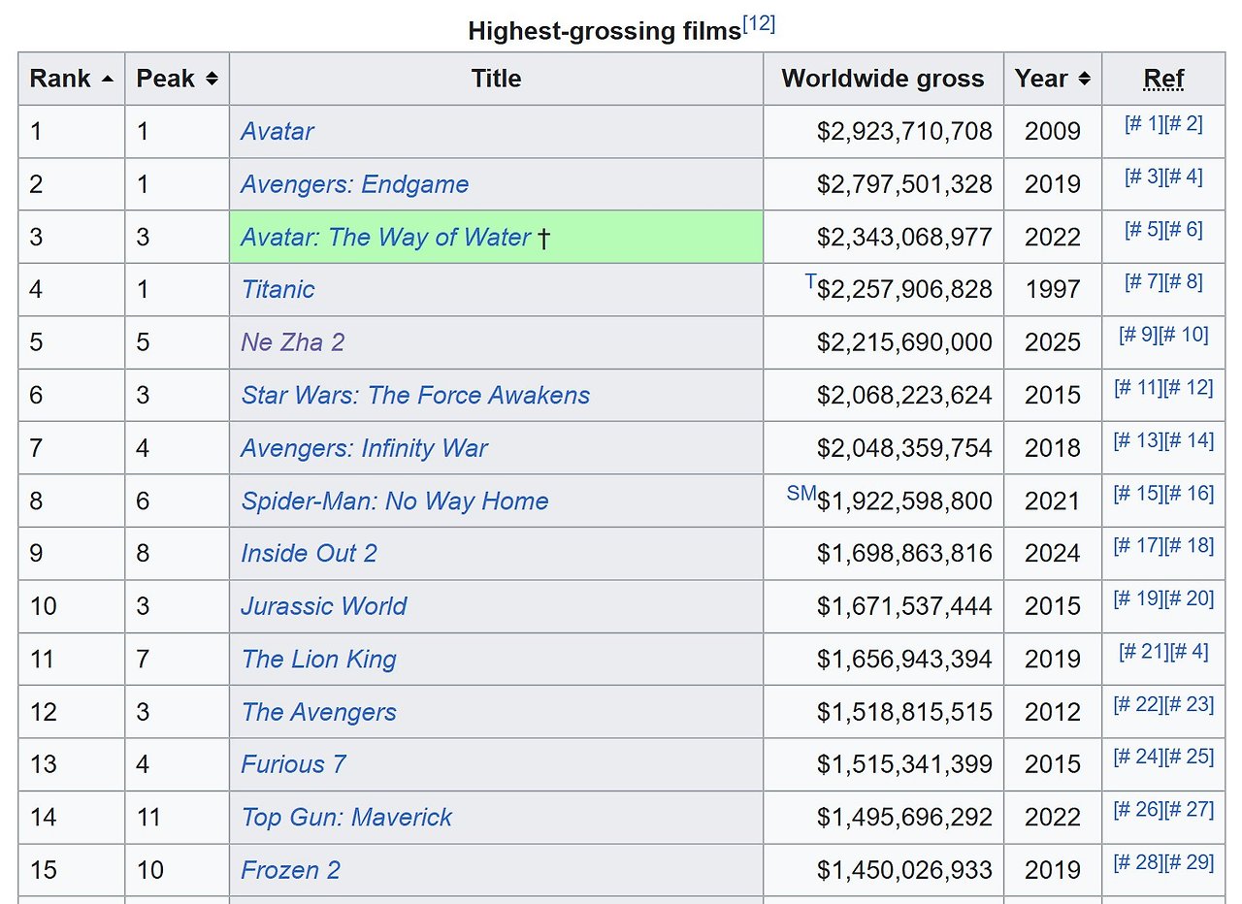The image size is (1242, 904).
Task: Open Avengers: Endgame film link
Action: (x=355, y=184)
